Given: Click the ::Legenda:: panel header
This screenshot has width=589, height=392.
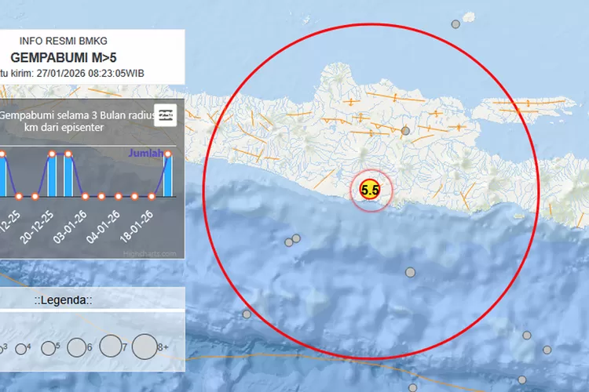Looking at the screenshot, I should [64, 300].
